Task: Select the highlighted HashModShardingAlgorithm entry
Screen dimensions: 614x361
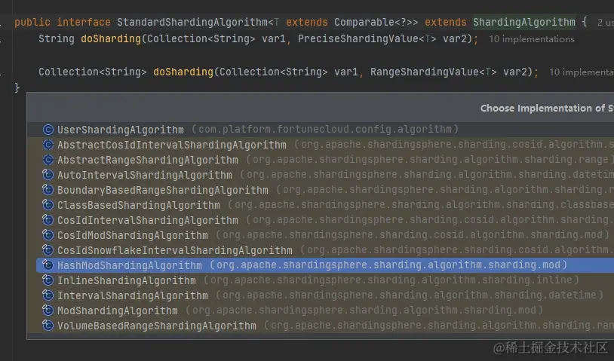Action: click(325, 265)
